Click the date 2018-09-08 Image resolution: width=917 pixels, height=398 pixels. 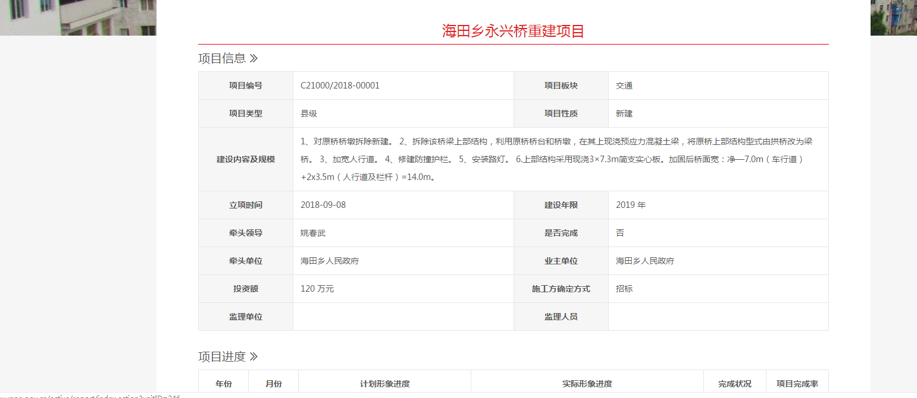pyautogui.click(x=323, y=205)
